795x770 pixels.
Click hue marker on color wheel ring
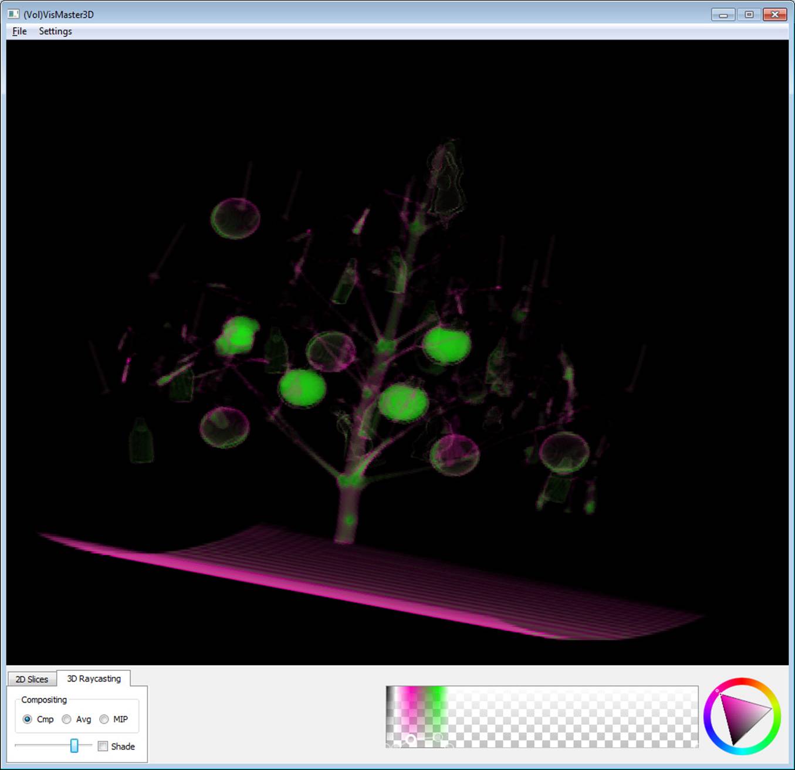(717, 691)
